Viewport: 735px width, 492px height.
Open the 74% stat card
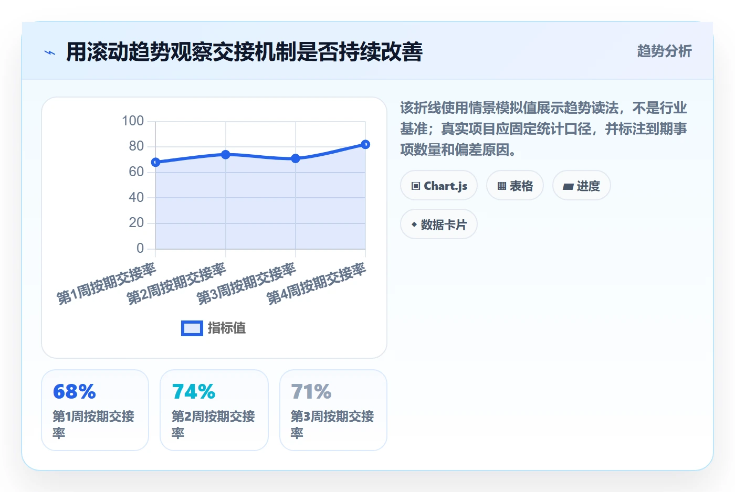(x=214, y=410)
